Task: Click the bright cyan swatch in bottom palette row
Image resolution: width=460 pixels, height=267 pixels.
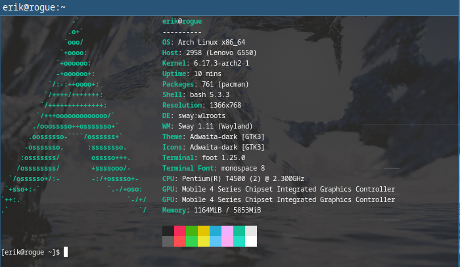Action: coord(239,241)
